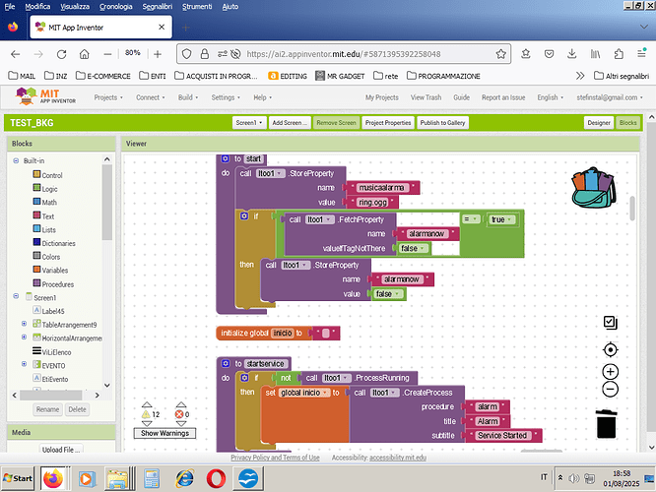Center the workspace with the target icon
Image resolution: width=656 pixels, height=492 pixels.
pos(610,349)
